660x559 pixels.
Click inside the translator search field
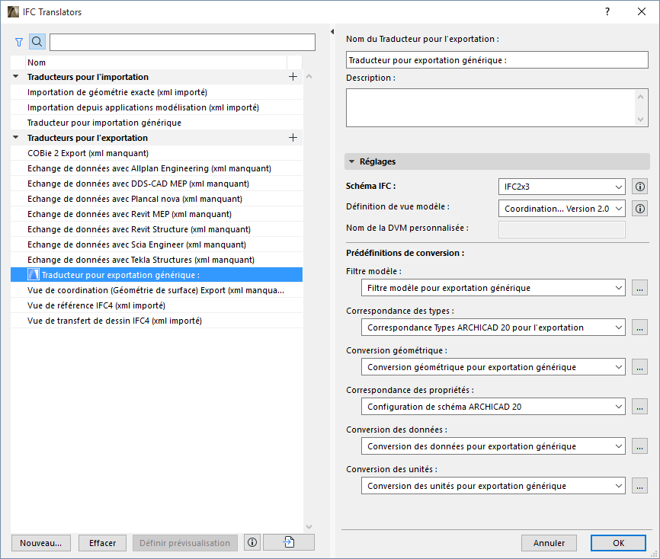[181, 42]
